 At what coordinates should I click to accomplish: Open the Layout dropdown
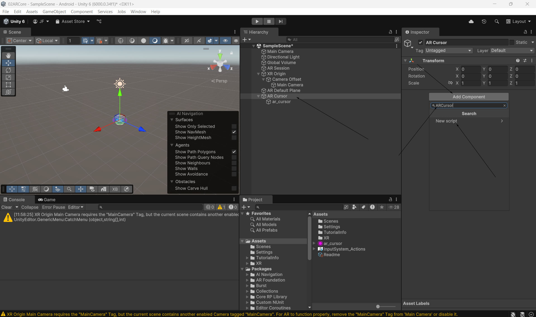(518, 21)
